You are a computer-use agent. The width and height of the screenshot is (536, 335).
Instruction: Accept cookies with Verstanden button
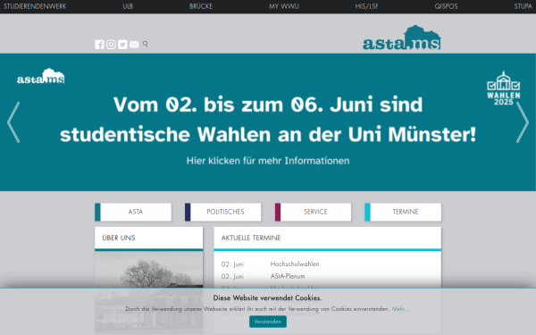tap(268, 322)
